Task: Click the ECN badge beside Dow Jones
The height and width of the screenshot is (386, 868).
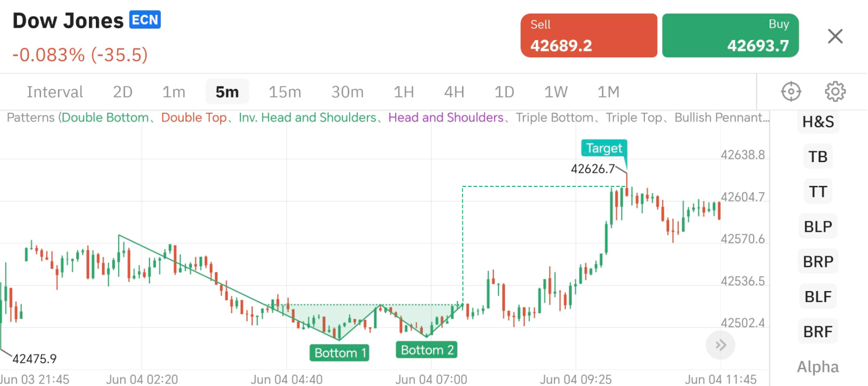Action: [x=145, y=20]
